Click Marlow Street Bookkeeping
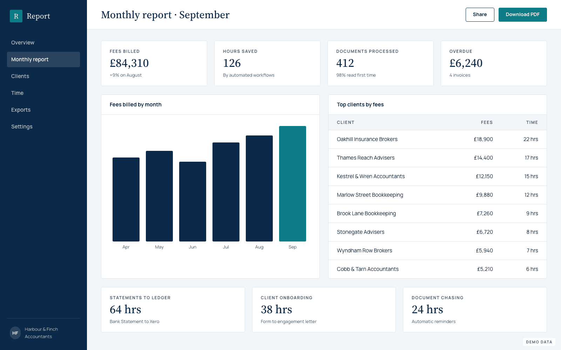 point(370,195)
